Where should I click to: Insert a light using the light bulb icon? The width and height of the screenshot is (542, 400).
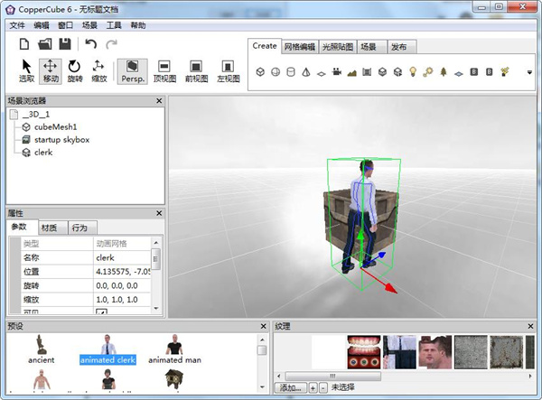click(x=413, y=71)
